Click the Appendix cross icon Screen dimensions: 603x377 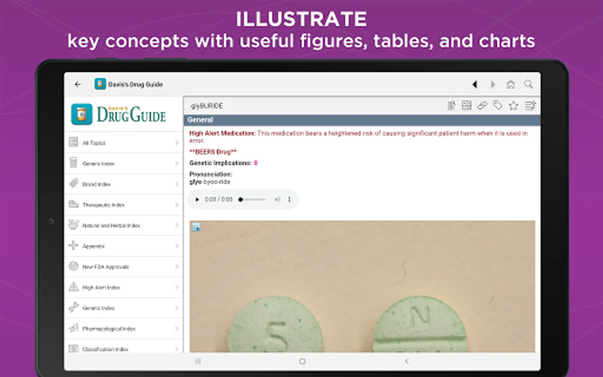[73, 245]
